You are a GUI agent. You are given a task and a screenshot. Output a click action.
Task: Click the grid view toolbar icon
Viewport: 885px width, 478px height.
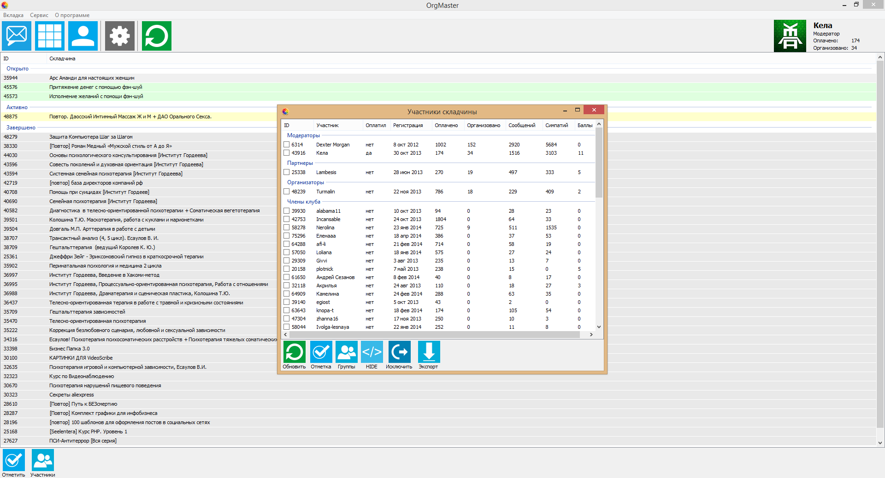pos(50,36)
